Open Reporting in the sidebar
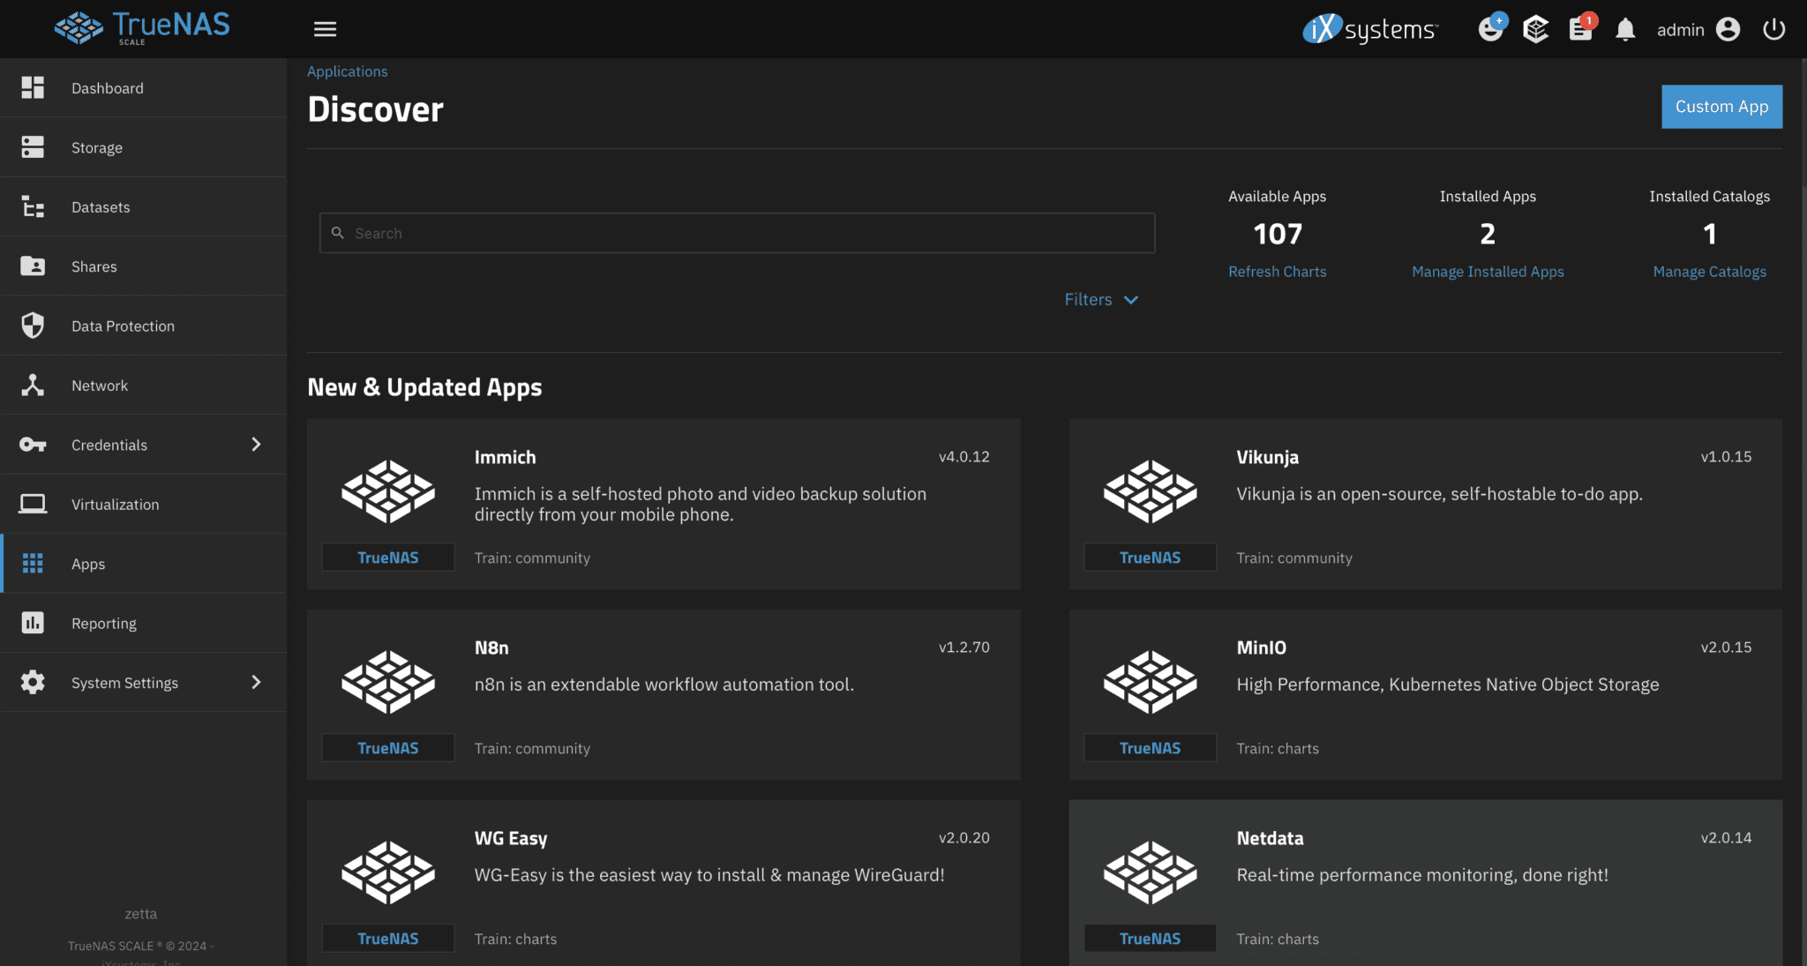This screenshot has width=1807, height=966. click(x=103, y=623)
